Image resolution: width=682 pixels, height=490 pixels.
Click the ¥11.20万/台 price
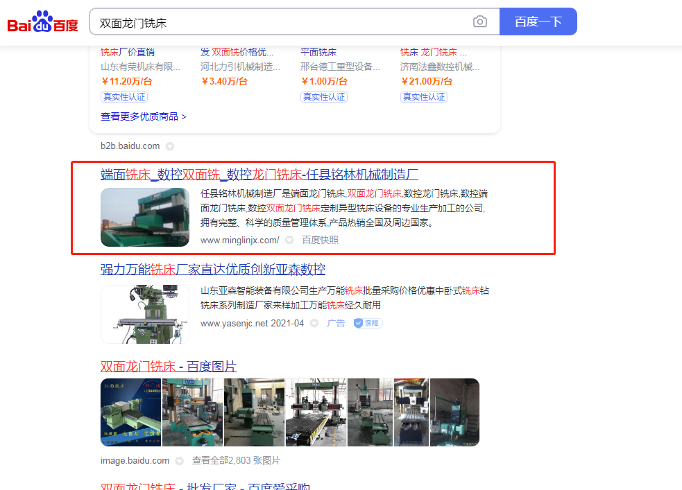coord(126,81)
